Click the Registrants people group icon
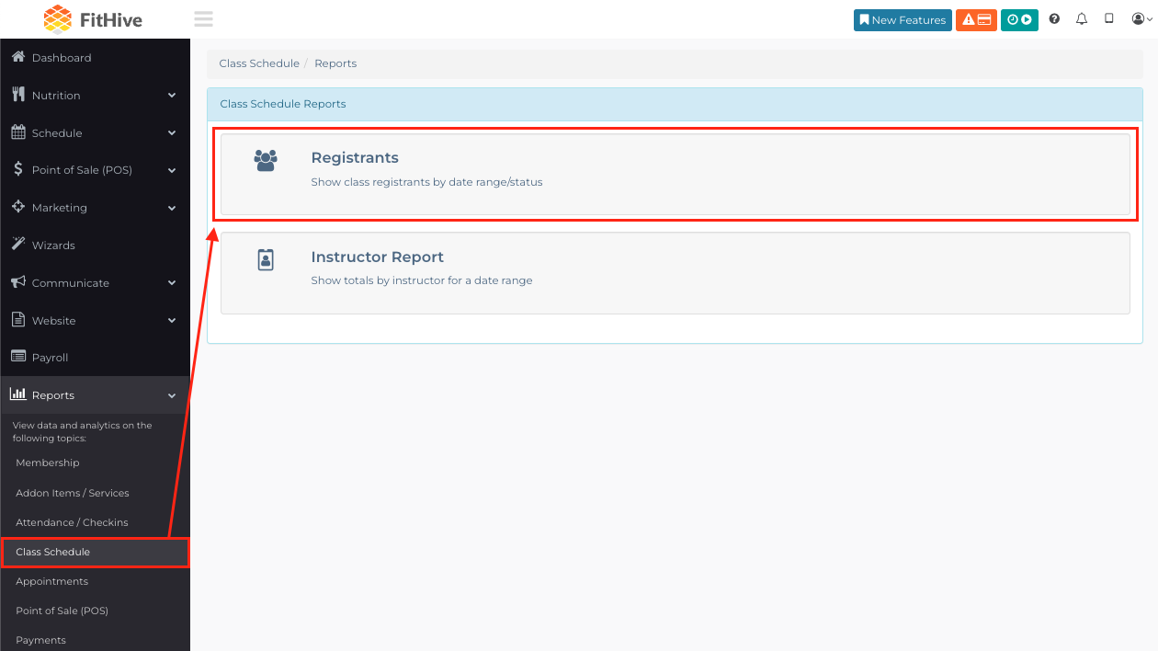The image size is (1158, 651). [266, 160]
